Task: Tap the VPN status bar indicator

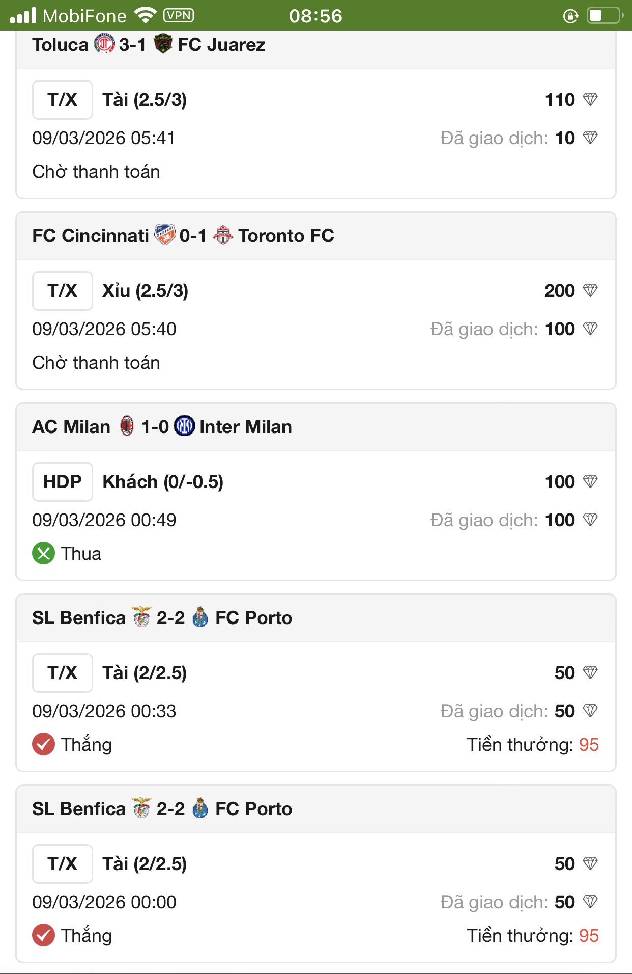Action: click(x=179, y=16)
